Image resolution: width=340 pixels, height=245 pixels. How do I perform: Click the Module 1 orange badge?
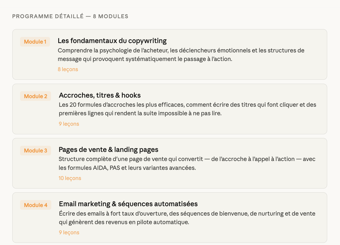click(x=35, y=42)
